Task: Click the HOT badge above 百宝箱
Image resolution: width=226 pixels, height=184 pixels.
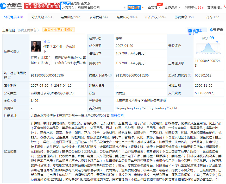Action: click(x=160, y=4)
